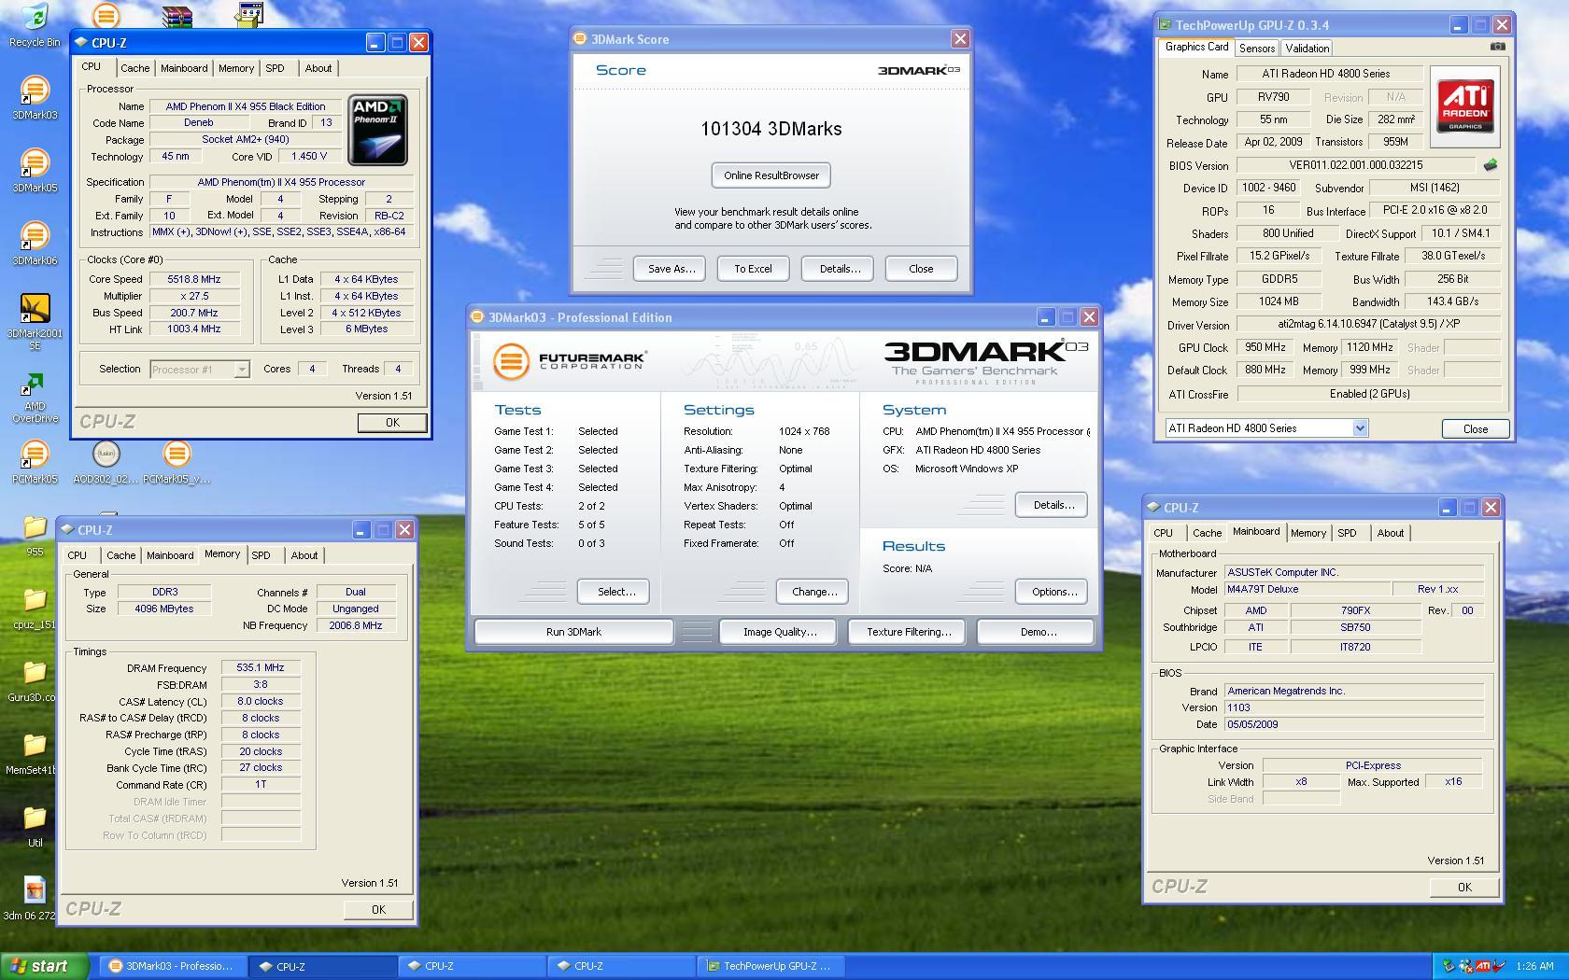Click the GPU Clock 950 MHz value
Screen dimensions: 1569x980
tap(1265, 347)
